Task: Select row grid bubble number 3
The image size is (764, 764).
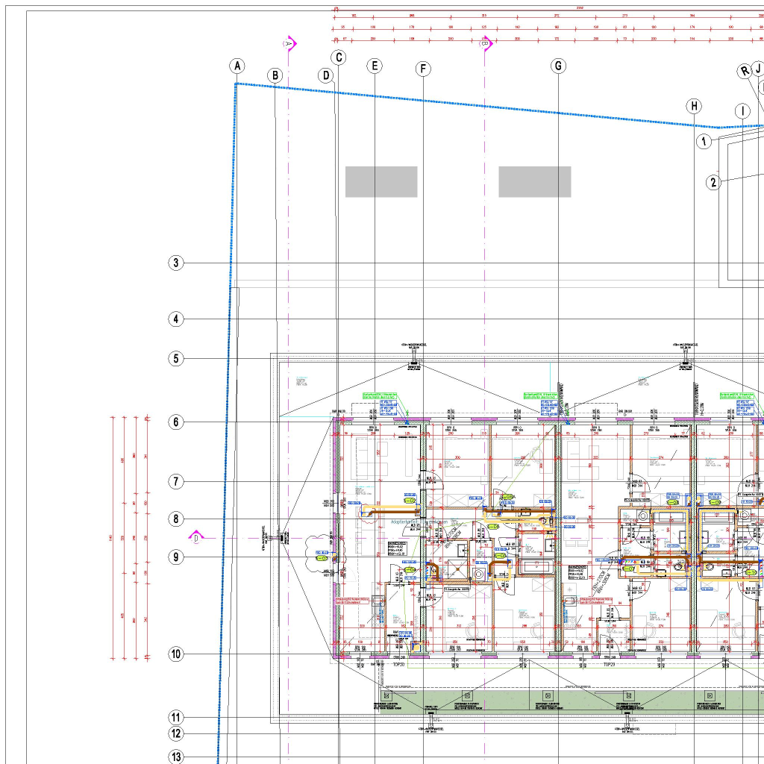Action: pos(176,263)
